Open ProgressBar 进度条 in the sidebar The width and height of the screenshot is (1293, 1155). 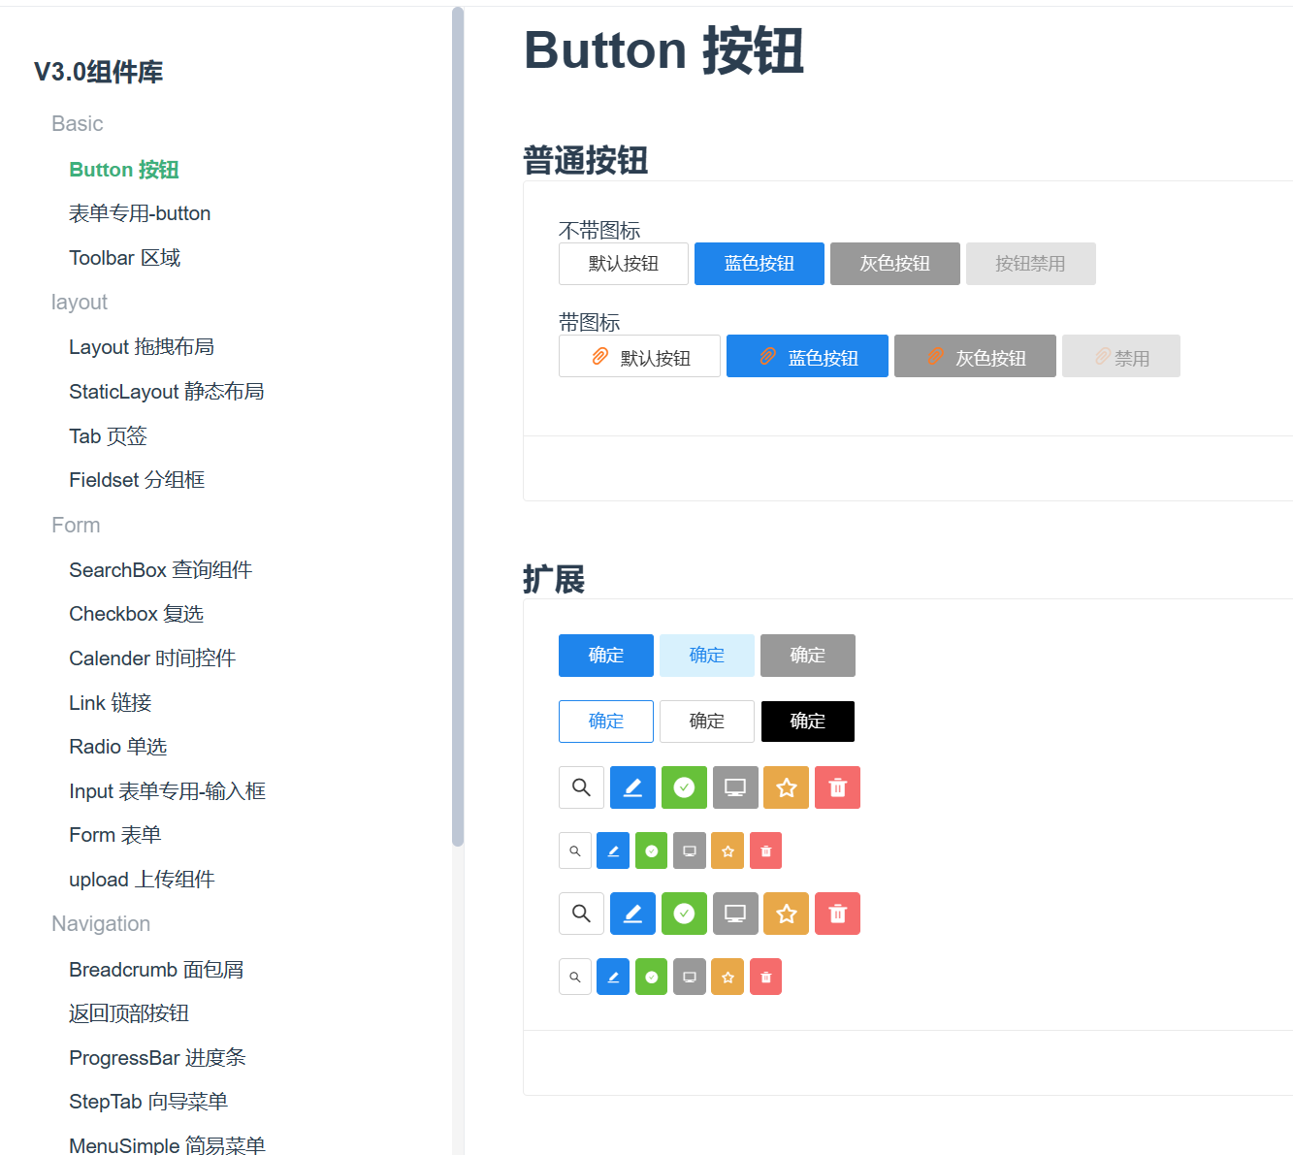[157, 1058]
